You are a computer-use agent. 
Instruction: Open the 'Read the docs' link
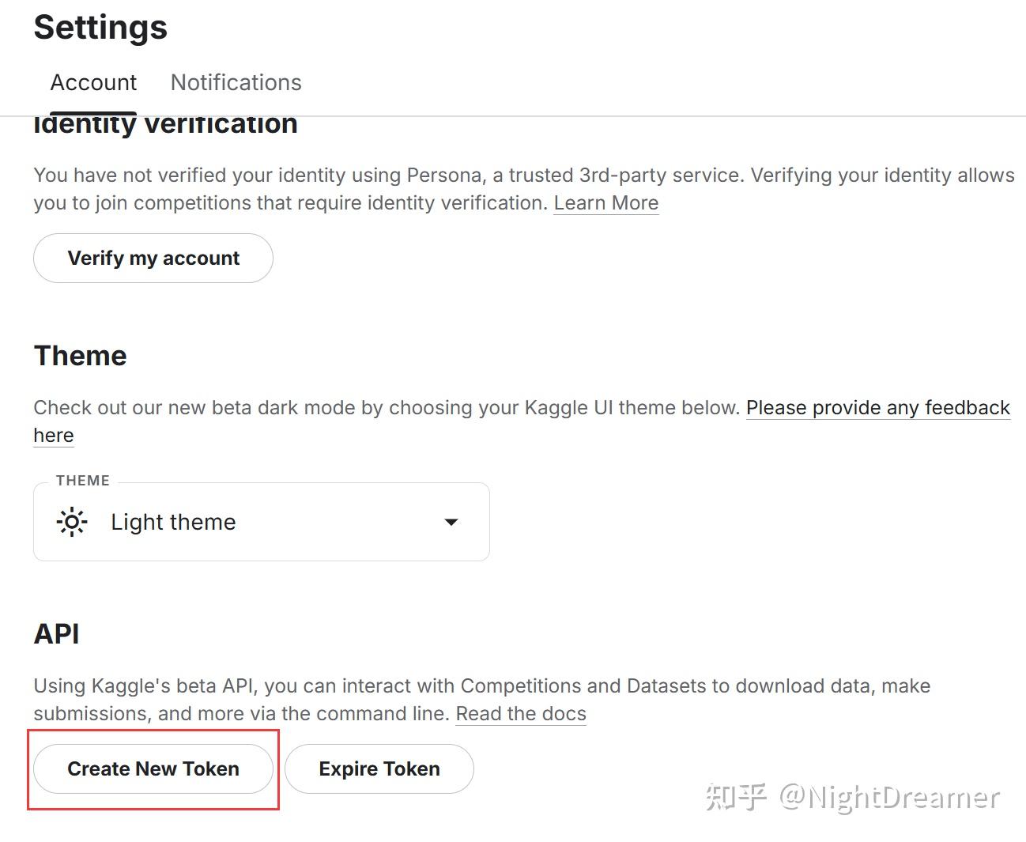[x=521, y=714]
